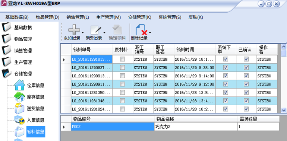Open 仓库信息 house icon in sidebar

tap(19, 85)
